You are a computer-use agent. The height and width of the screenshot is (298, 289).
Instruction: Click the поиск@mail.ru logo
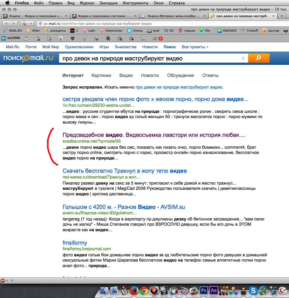pos(28,58)
